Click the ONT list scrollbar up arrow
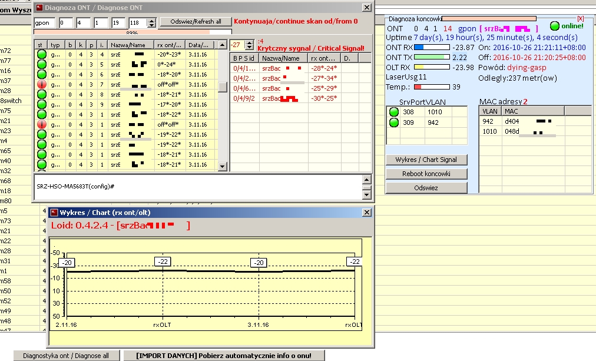The image size is (596, 361). [x=223, y=45]
